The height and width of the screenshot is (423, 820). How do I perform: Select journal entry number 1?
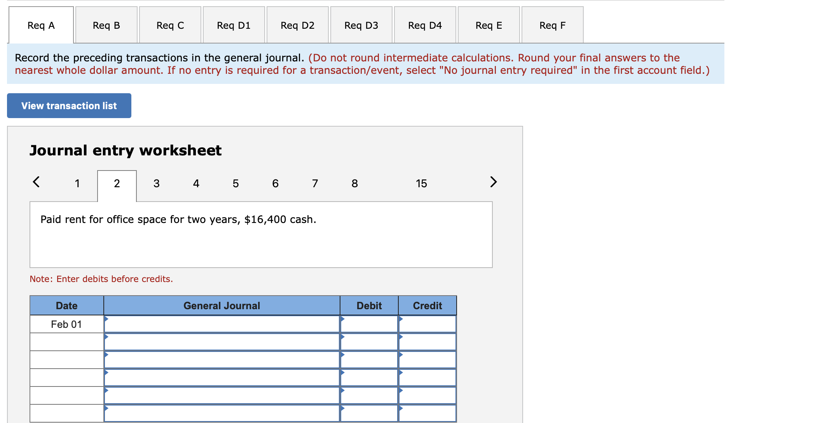tap(77, 183)
